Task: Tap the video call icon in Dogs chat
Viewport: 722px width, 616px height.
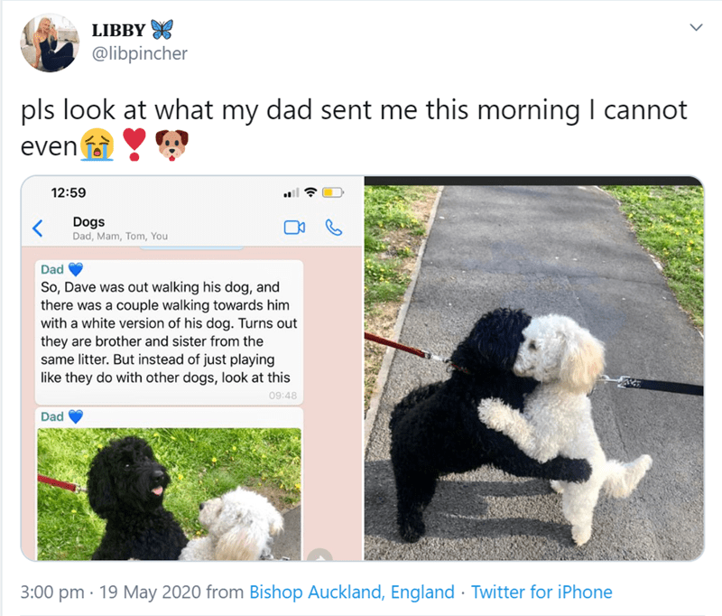Action: click(x=294, y=228)
